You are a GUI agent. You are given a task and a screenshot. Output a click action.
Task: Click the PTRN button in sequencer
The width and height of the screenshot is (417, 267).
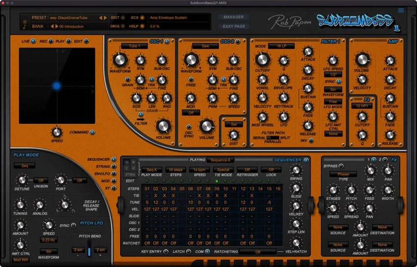click(130, 174)
